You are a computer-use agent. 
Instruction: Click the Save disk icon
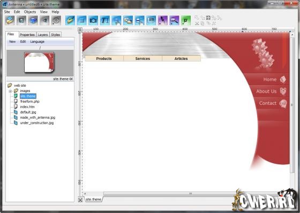21,20
